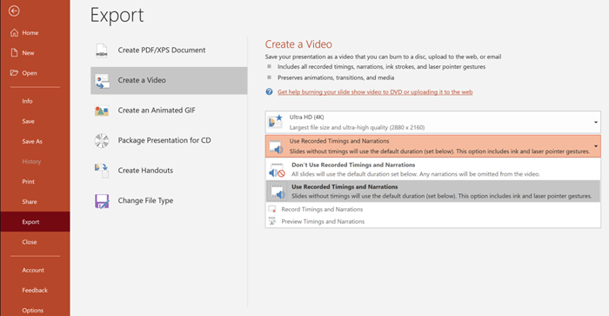Choose Don't Use Recorded Timings and Narrations

433,170
